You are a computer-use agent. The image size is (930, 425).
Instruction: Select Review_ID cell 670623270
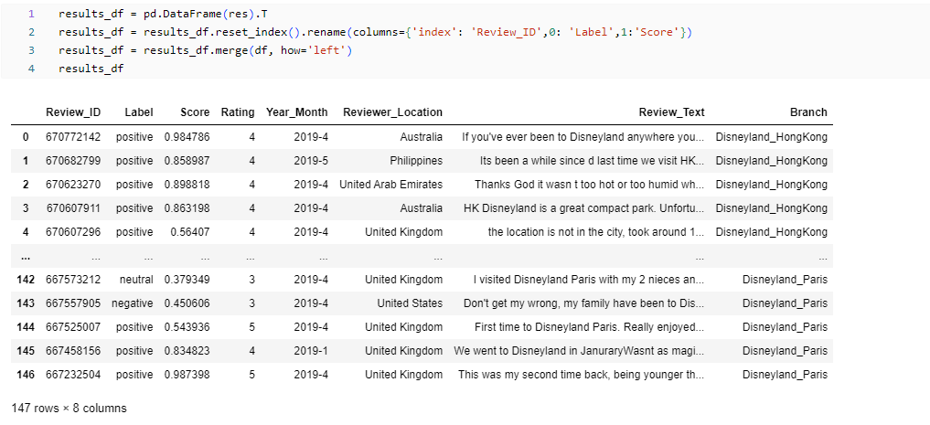pos(73,185)
